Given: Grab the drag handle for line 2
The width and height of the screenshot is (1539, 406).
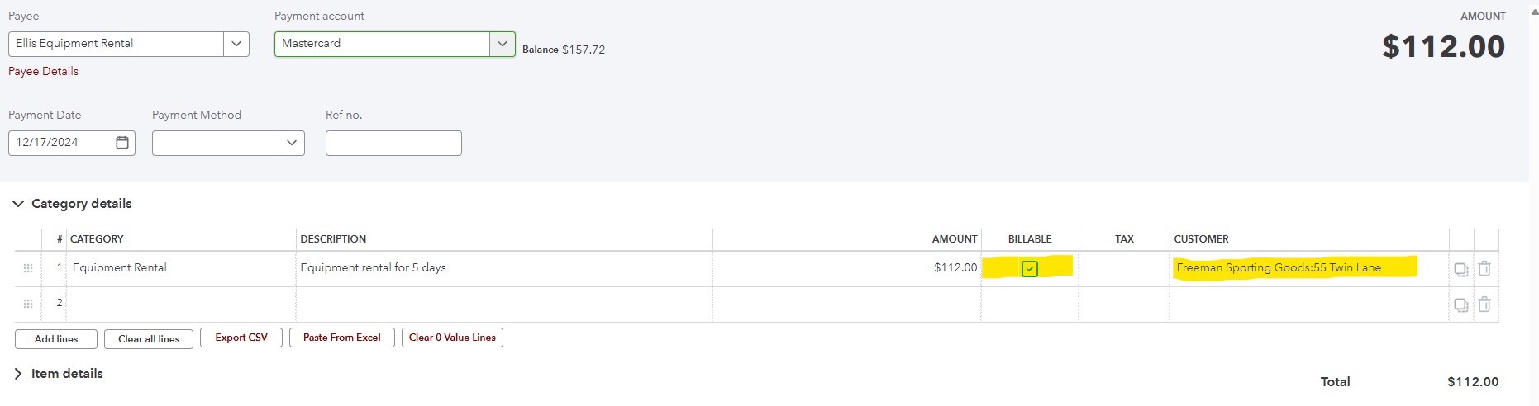Looking at the screenshot, I should pos(28,304).
